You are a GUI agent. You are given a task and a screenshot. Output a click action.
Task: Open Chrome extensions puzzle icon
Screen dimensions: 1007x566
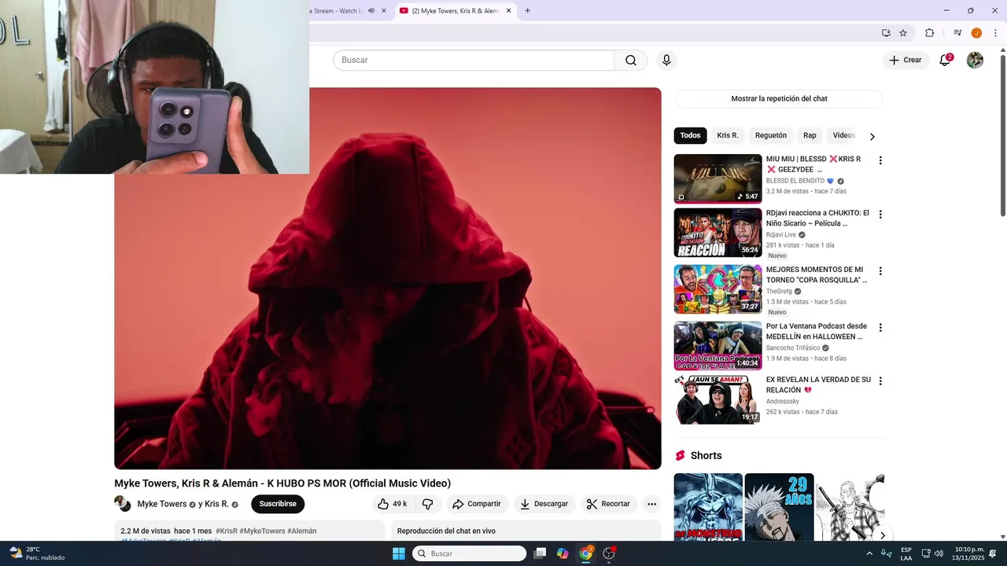pyautogui.click(x=929, y=33)
